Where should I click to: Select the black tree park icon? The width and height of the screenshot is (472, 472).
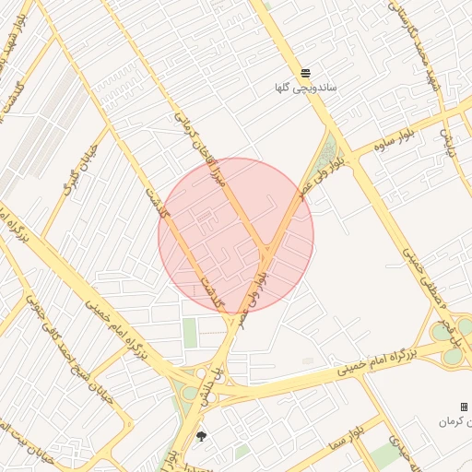201,436
